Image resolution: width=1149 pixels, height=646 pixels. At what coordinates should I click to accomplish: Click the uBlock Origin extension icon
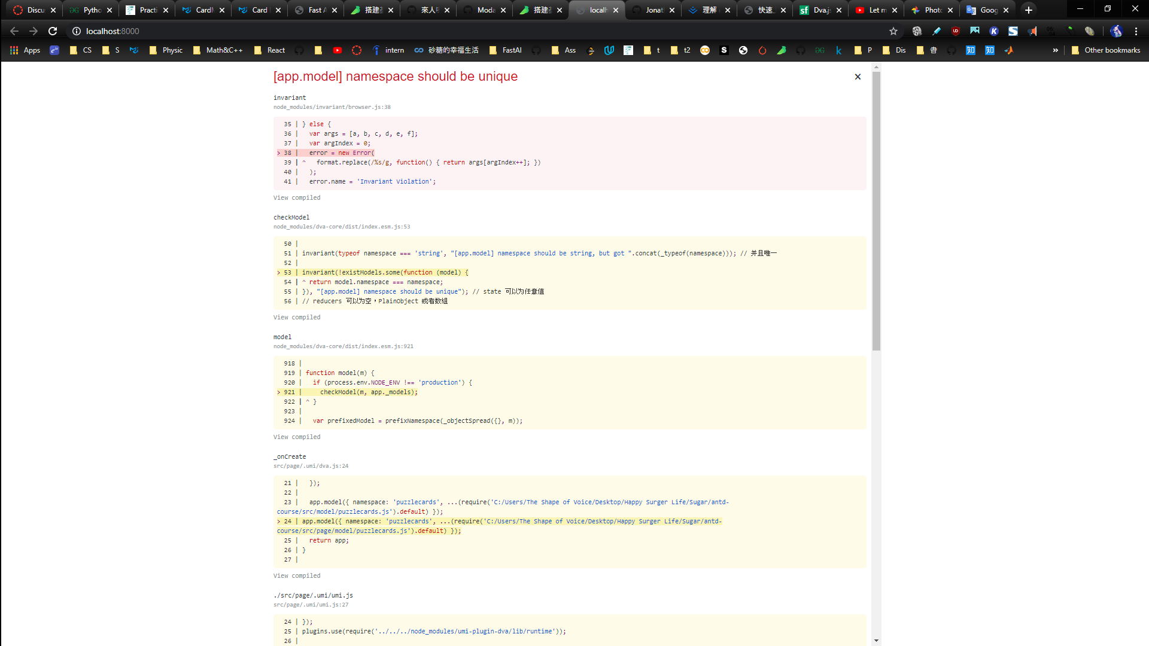956,31
